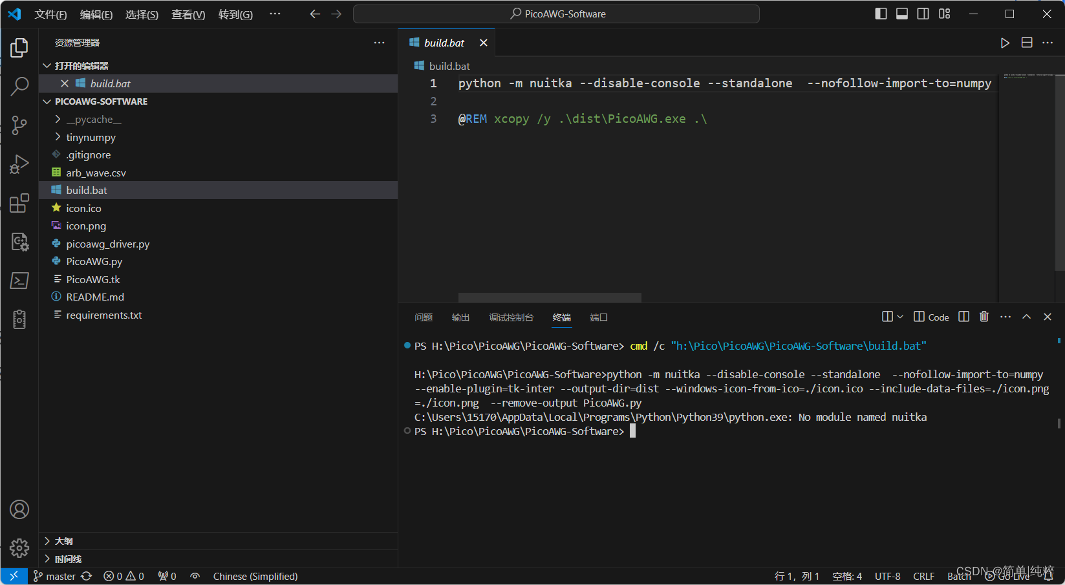The image size is (1065, 585).
Task: Select the 终端 panel tab
Action: (562, 317)
